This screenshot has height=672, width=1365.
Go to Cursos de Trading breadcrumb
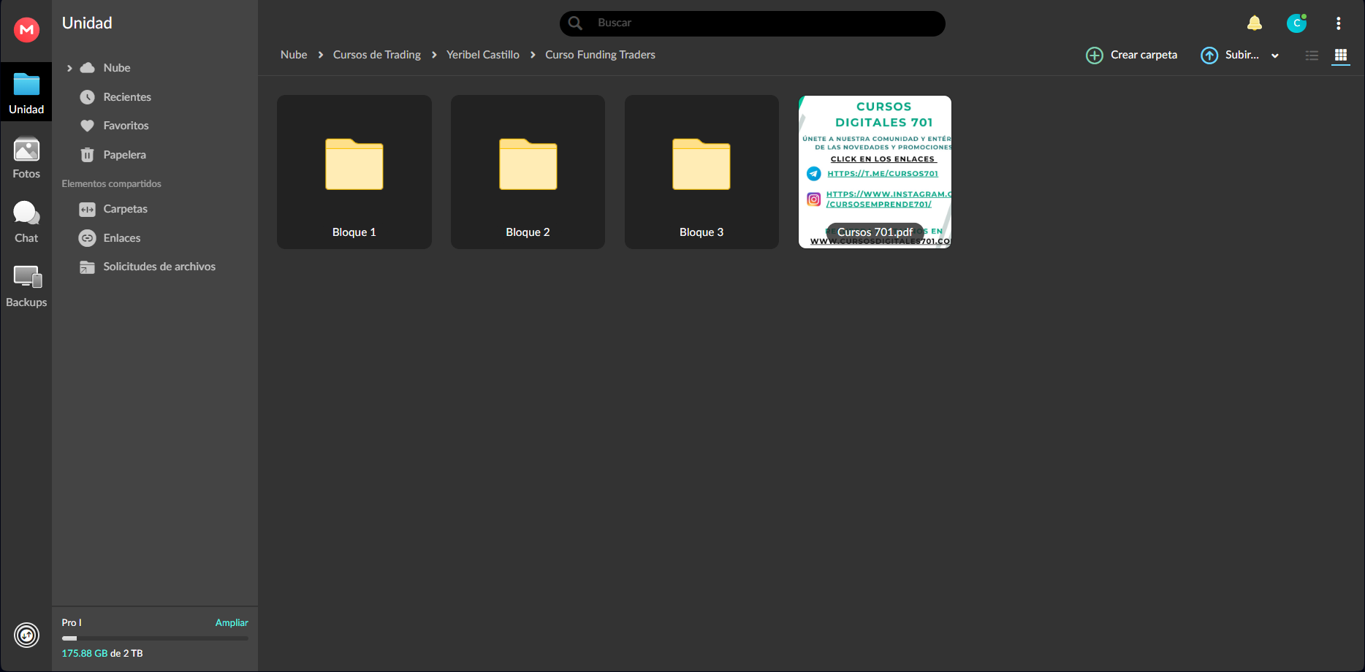pyautogui.click(x=377, y=55)
